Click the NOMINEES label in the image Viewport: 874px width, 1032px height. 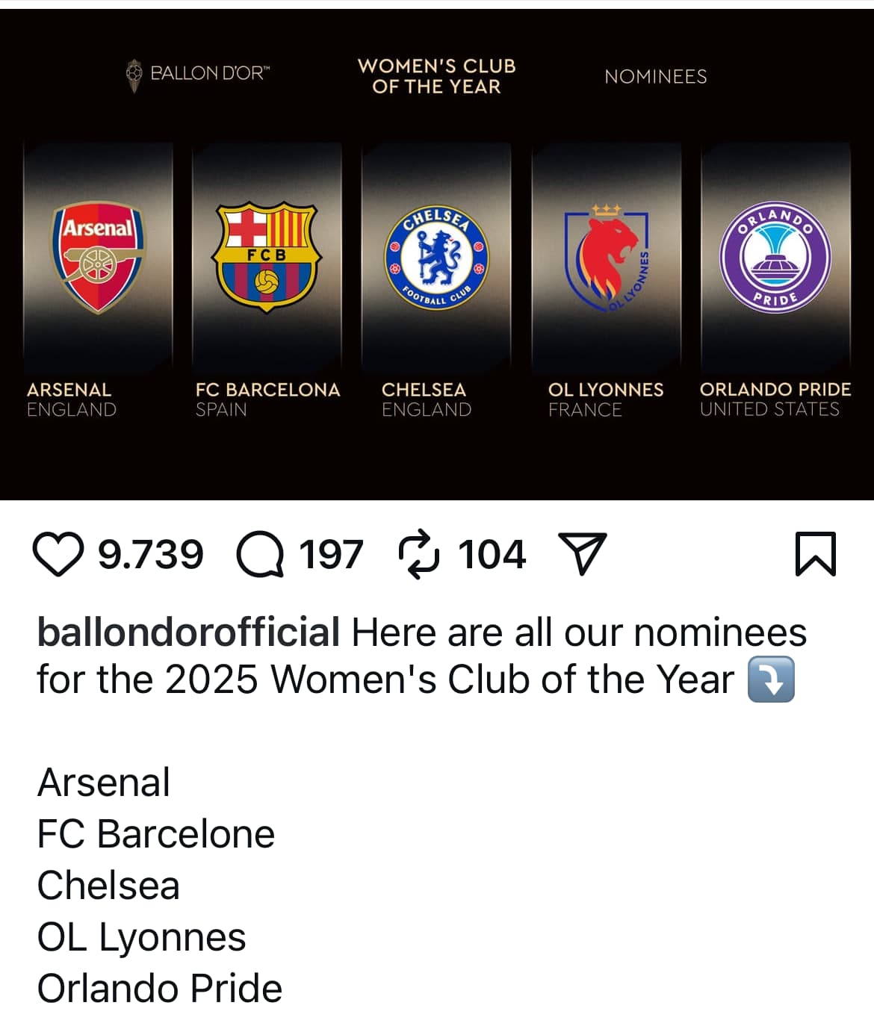click(655, 76)
